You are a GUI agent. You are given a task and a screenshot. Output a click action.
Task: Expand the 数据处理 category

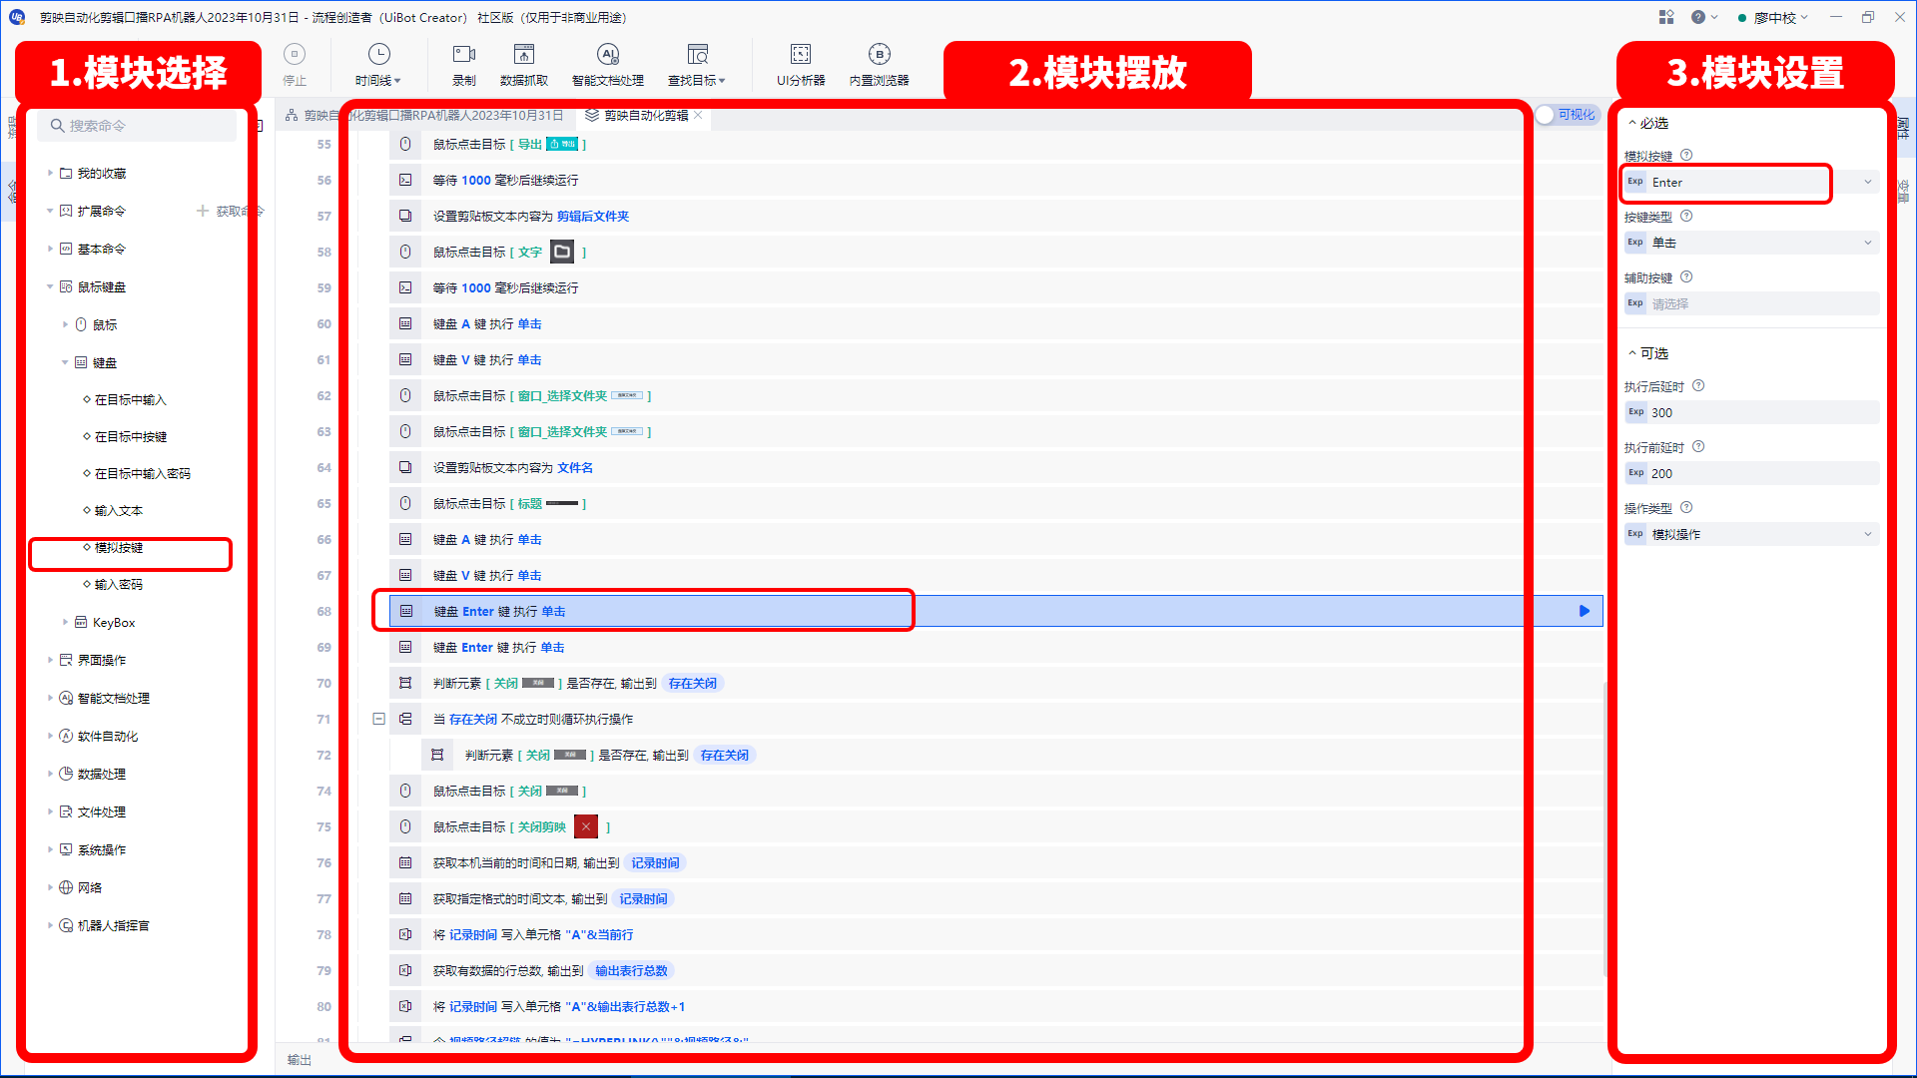50,774
